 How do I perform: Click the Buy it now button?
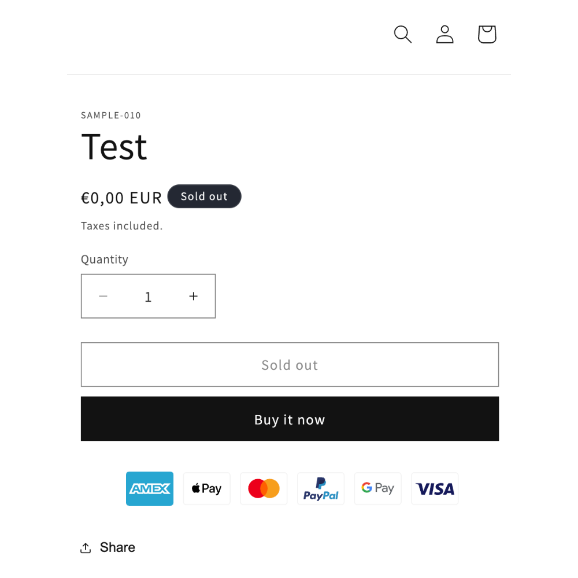[290, 418]
